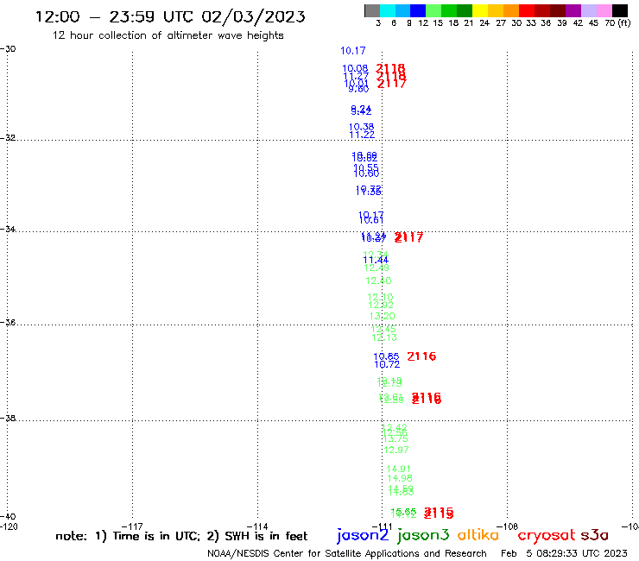Click the cyan swatch in the legend

click(387, 10)
